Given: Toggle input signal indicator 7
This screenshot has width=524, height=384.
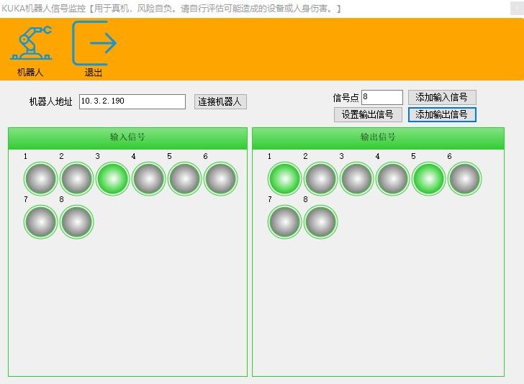Looking at the screenshot, I should 41,221.
